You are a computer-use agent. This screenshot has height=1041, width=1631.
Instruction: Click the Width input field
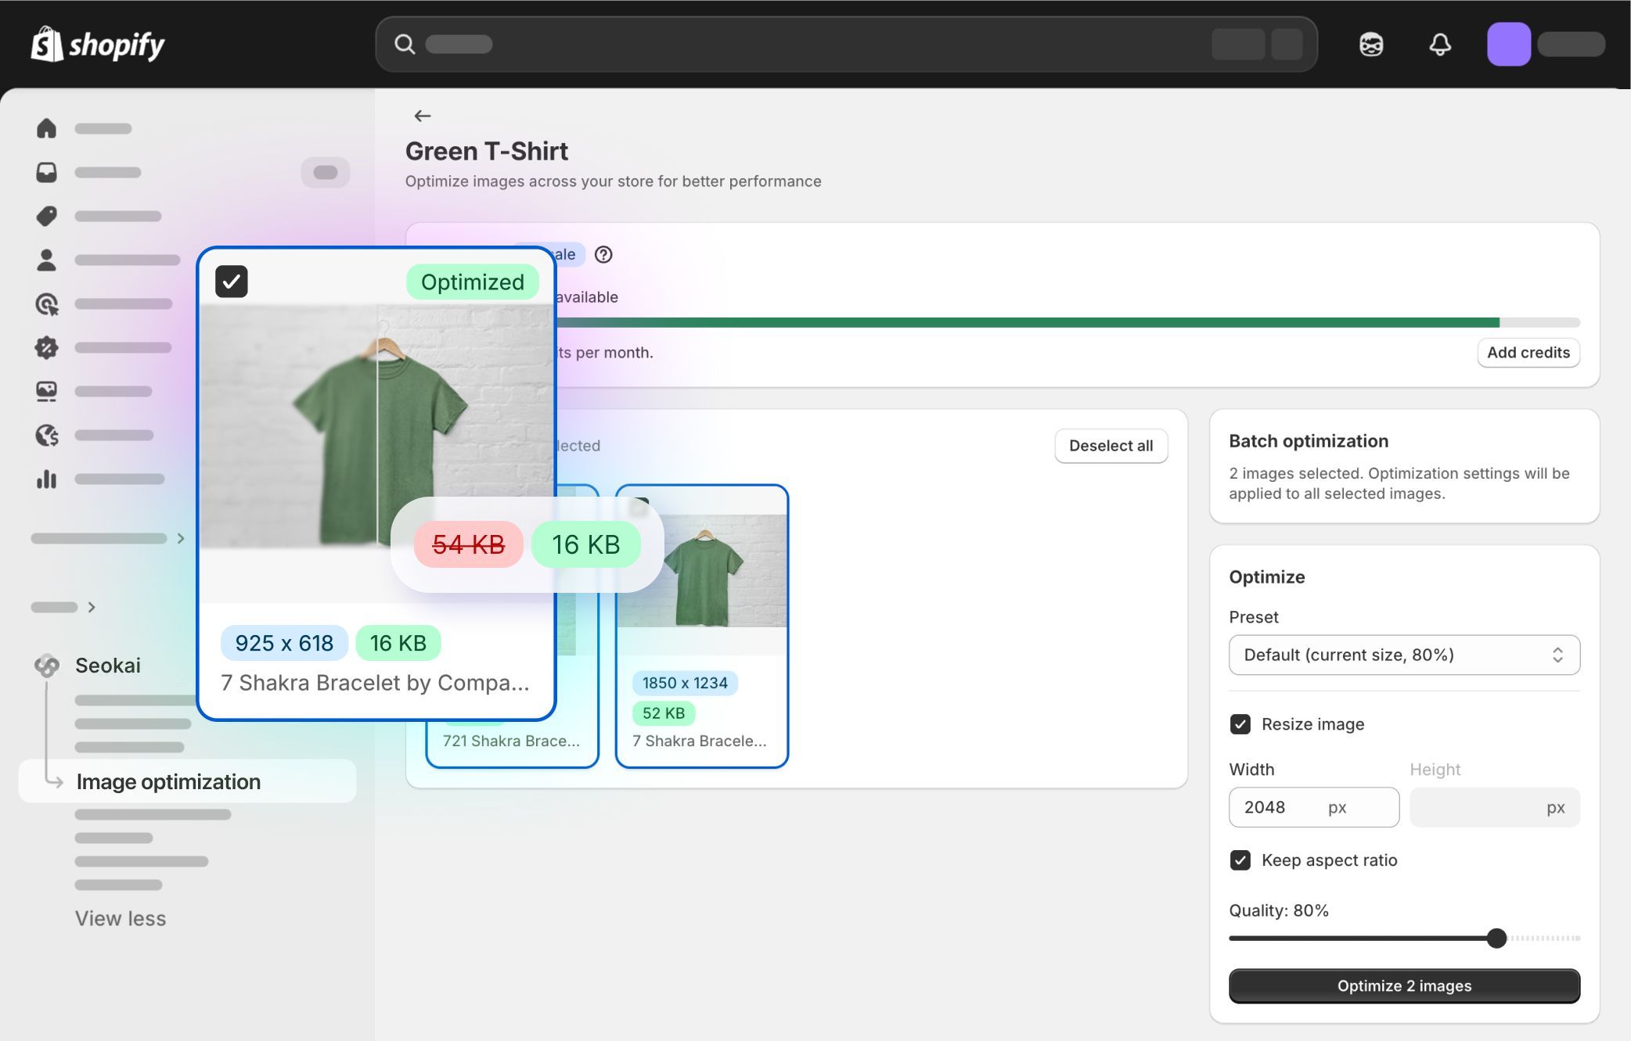tap(1313, 807)
